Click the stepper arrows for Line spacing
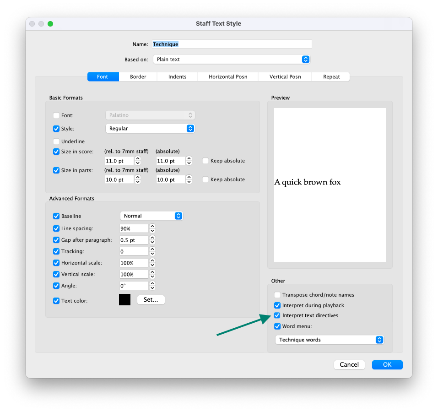The image size is (438, 412). [152, 228]
